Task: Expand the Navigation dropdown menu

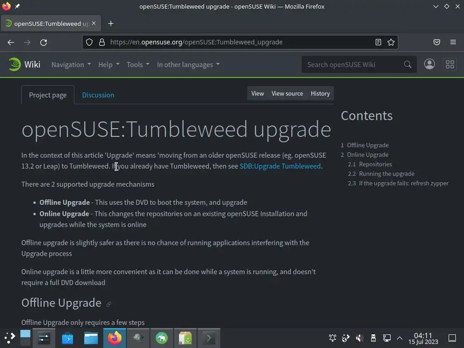Action: [x=71, y=64]
